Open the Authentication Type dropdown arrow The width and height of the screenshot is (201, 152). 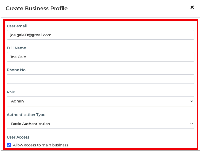[x=191, y=124]
